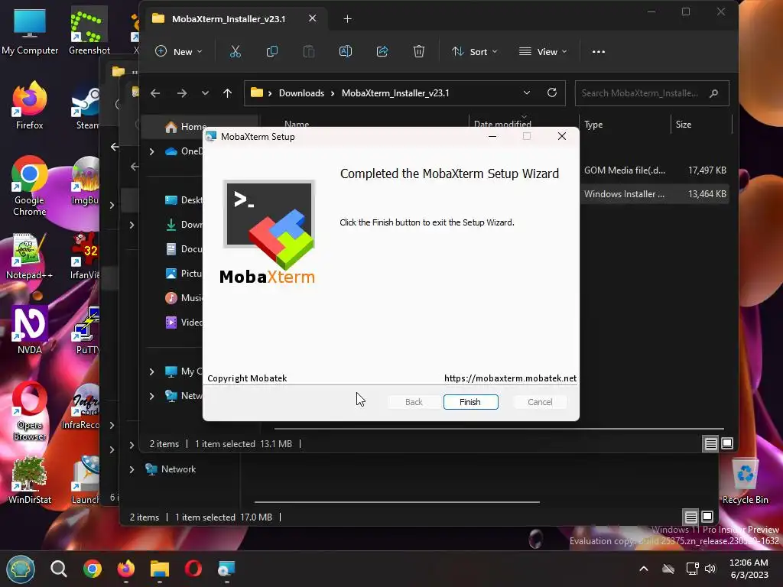
Task: Select the Windows Installer file row
Action: 655,194
